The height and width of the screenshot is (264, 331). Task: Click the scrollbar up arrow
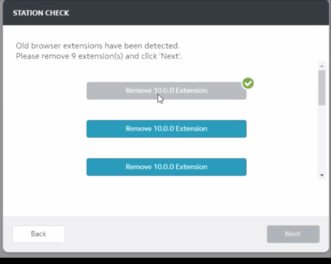[x=322, y=66]
